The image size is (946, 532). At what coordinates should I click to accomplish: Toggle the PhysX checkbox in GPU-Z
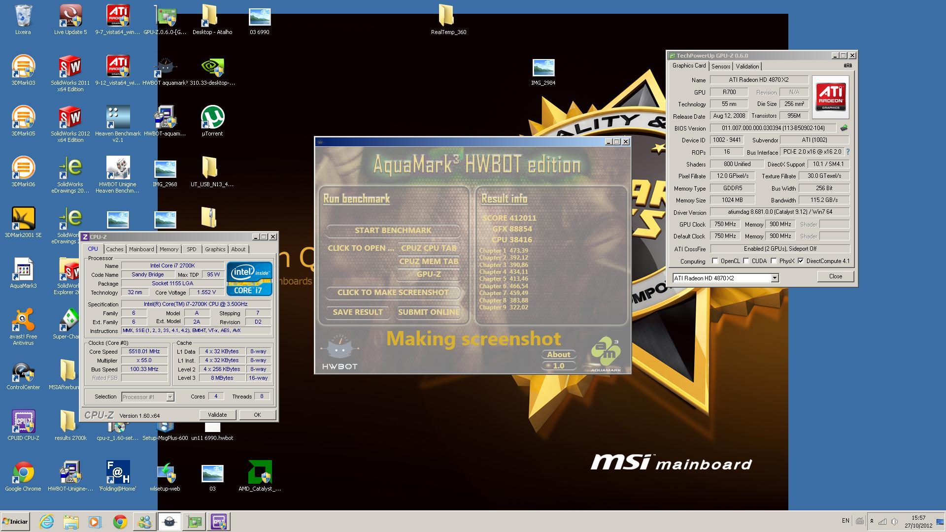774,261
